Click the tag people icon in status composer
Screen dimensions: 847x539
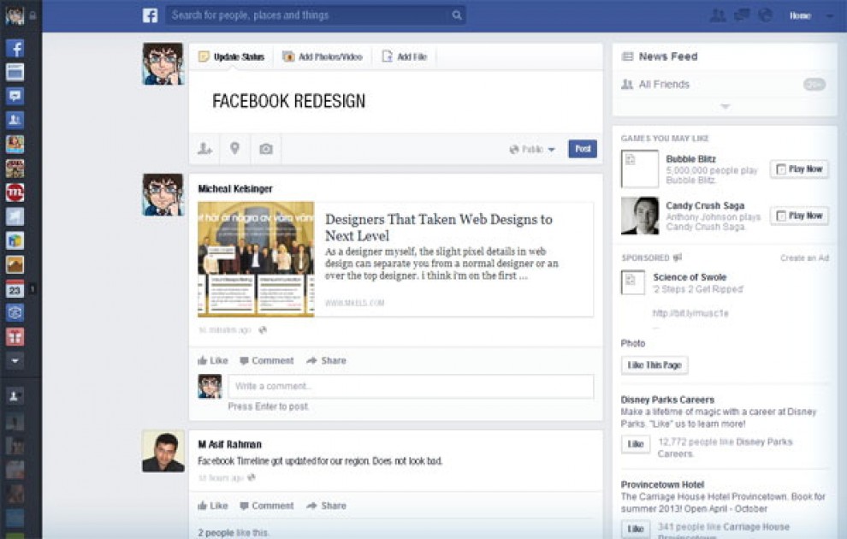click(204, 149)
